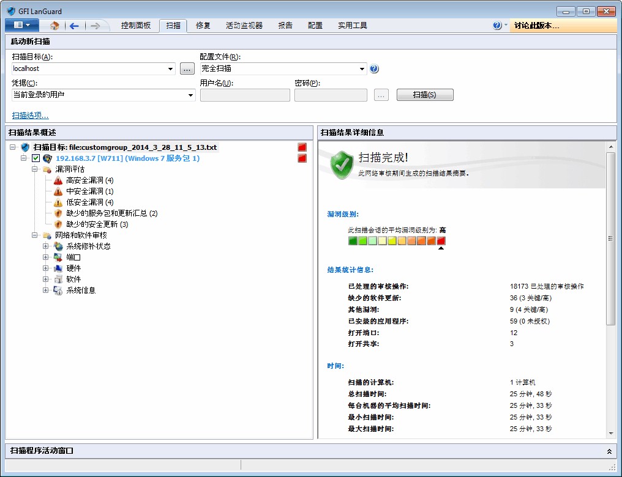Click the 网络和软件审核 folder icon

coord(47,235)
